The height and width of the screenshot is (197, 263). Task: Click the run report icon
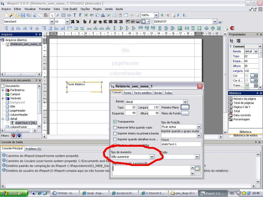coord(179,15)
